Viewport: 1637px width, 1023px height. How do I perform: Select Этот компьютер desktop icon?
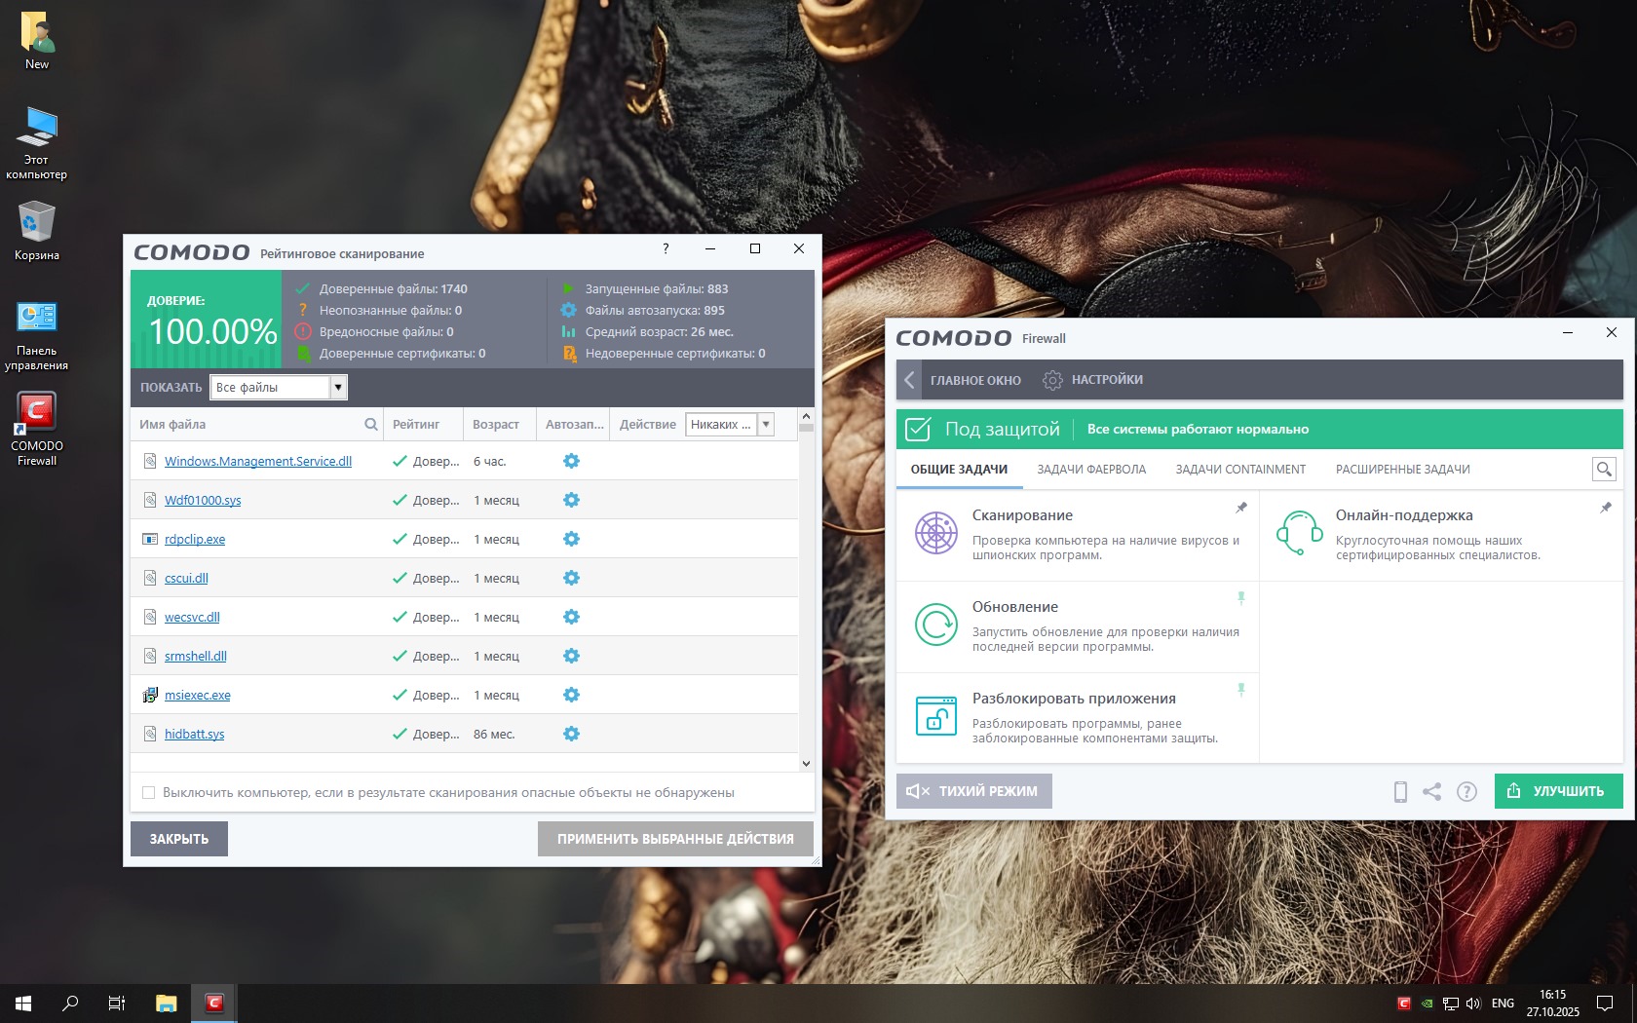37,143
